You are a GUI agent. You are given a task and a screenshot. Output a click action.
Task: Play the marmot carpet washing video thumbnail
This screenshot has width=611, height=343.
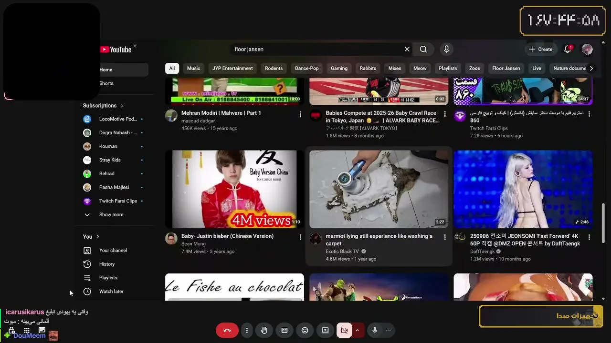point(379,189)
